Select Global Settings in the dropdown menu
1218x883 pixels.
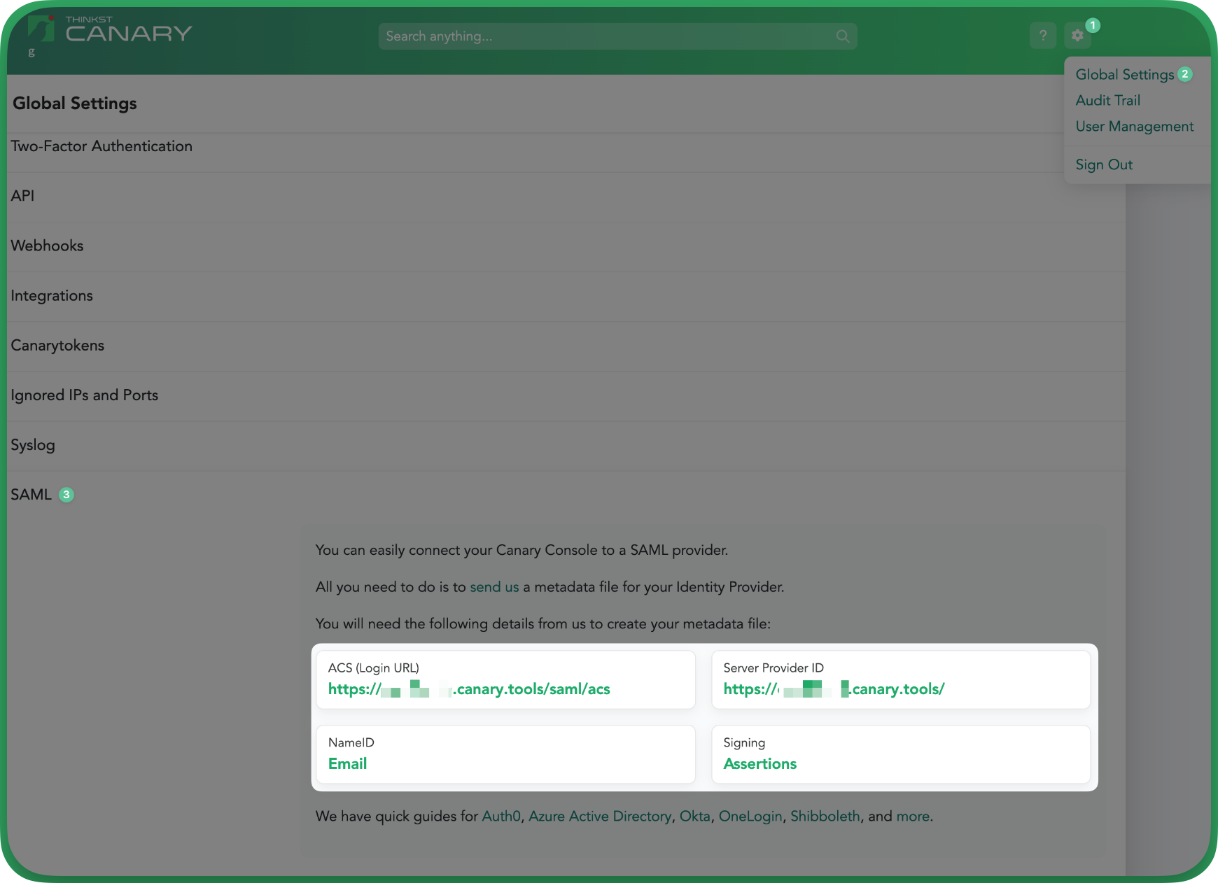(1125, 75)
